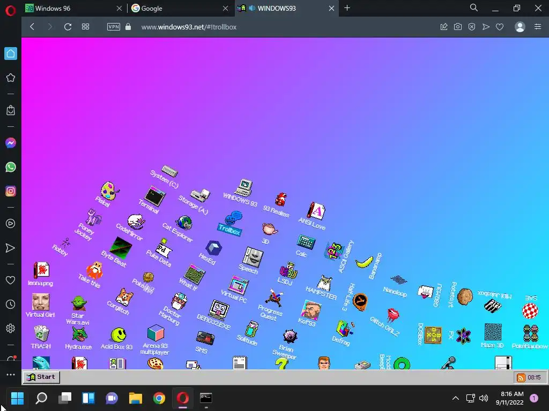Play the Star Wars.avi icon
Viewport: 549px width, 411px height.
click(x=79, y=303)
